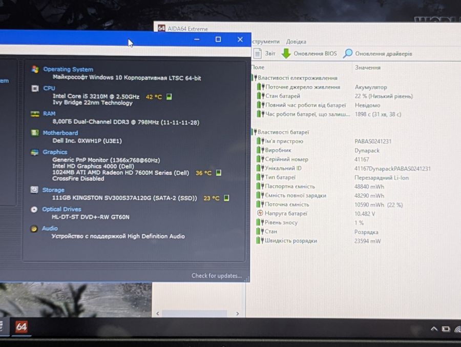Screen dimensions: 461x347
Task: Click the RAM heading in Speccy
Action: click(49, 114)
